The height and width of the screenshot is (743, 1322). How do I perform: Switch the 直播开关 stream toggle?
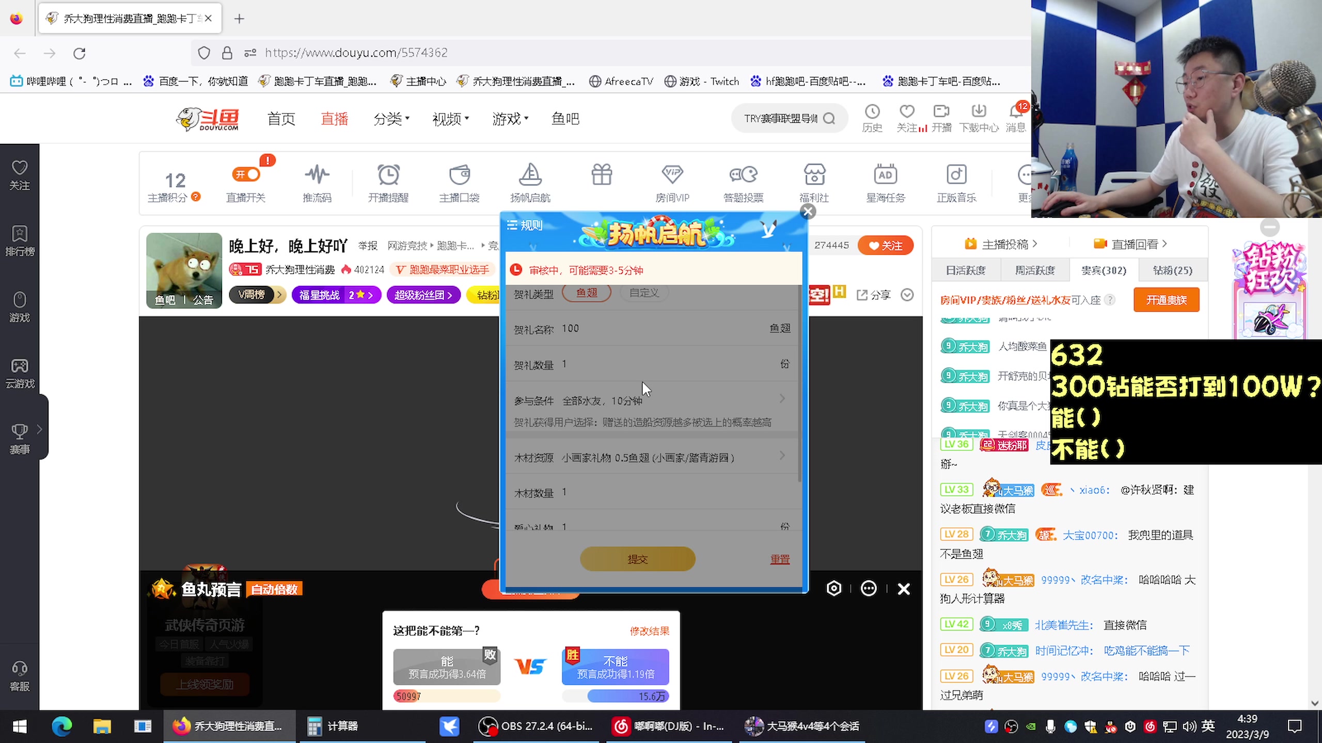[x=247, y=174]
